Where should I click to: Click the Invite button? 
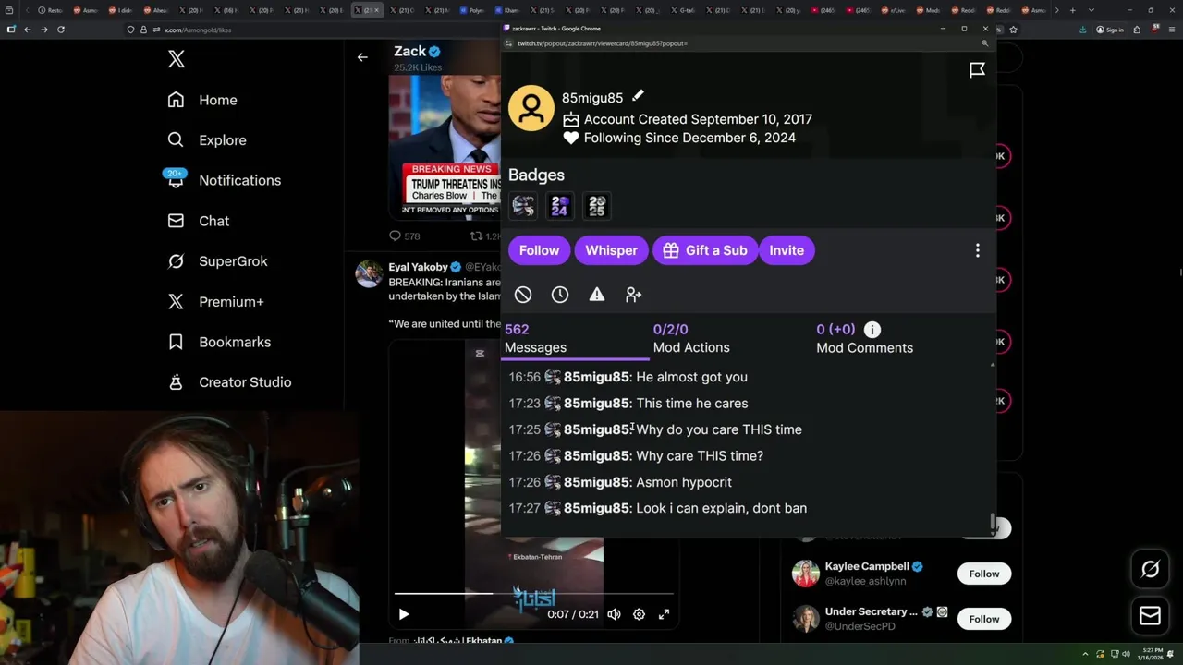coord(787,250)
